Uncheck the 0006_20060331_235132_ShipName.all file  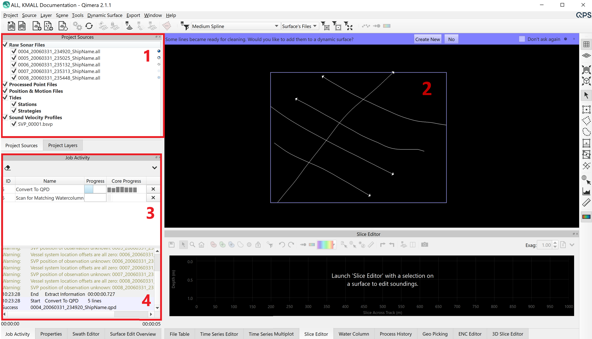(14, 65)
